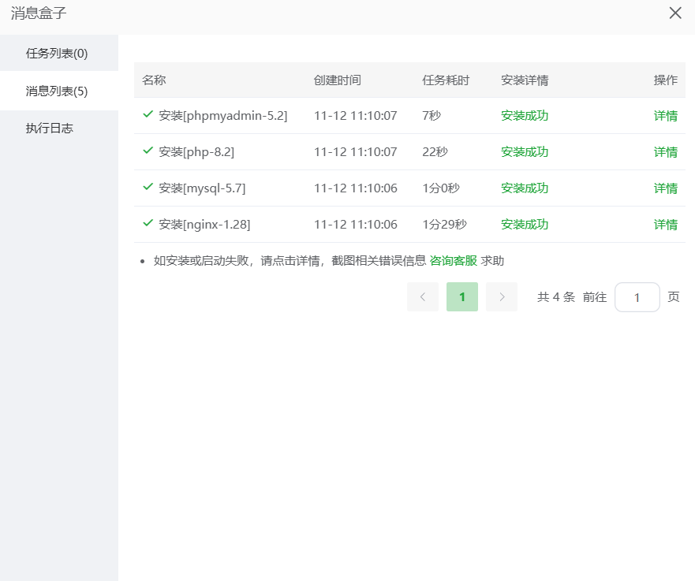Image resolution: width=695 pixels, height=581 pixels.
Task: Open 详情 for the phpmyadmin-5.2 install
Action: 665,116
